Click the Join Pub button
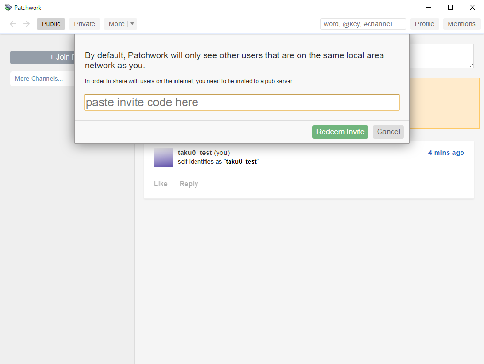The image size is (484, 364). tap(43, 57)
